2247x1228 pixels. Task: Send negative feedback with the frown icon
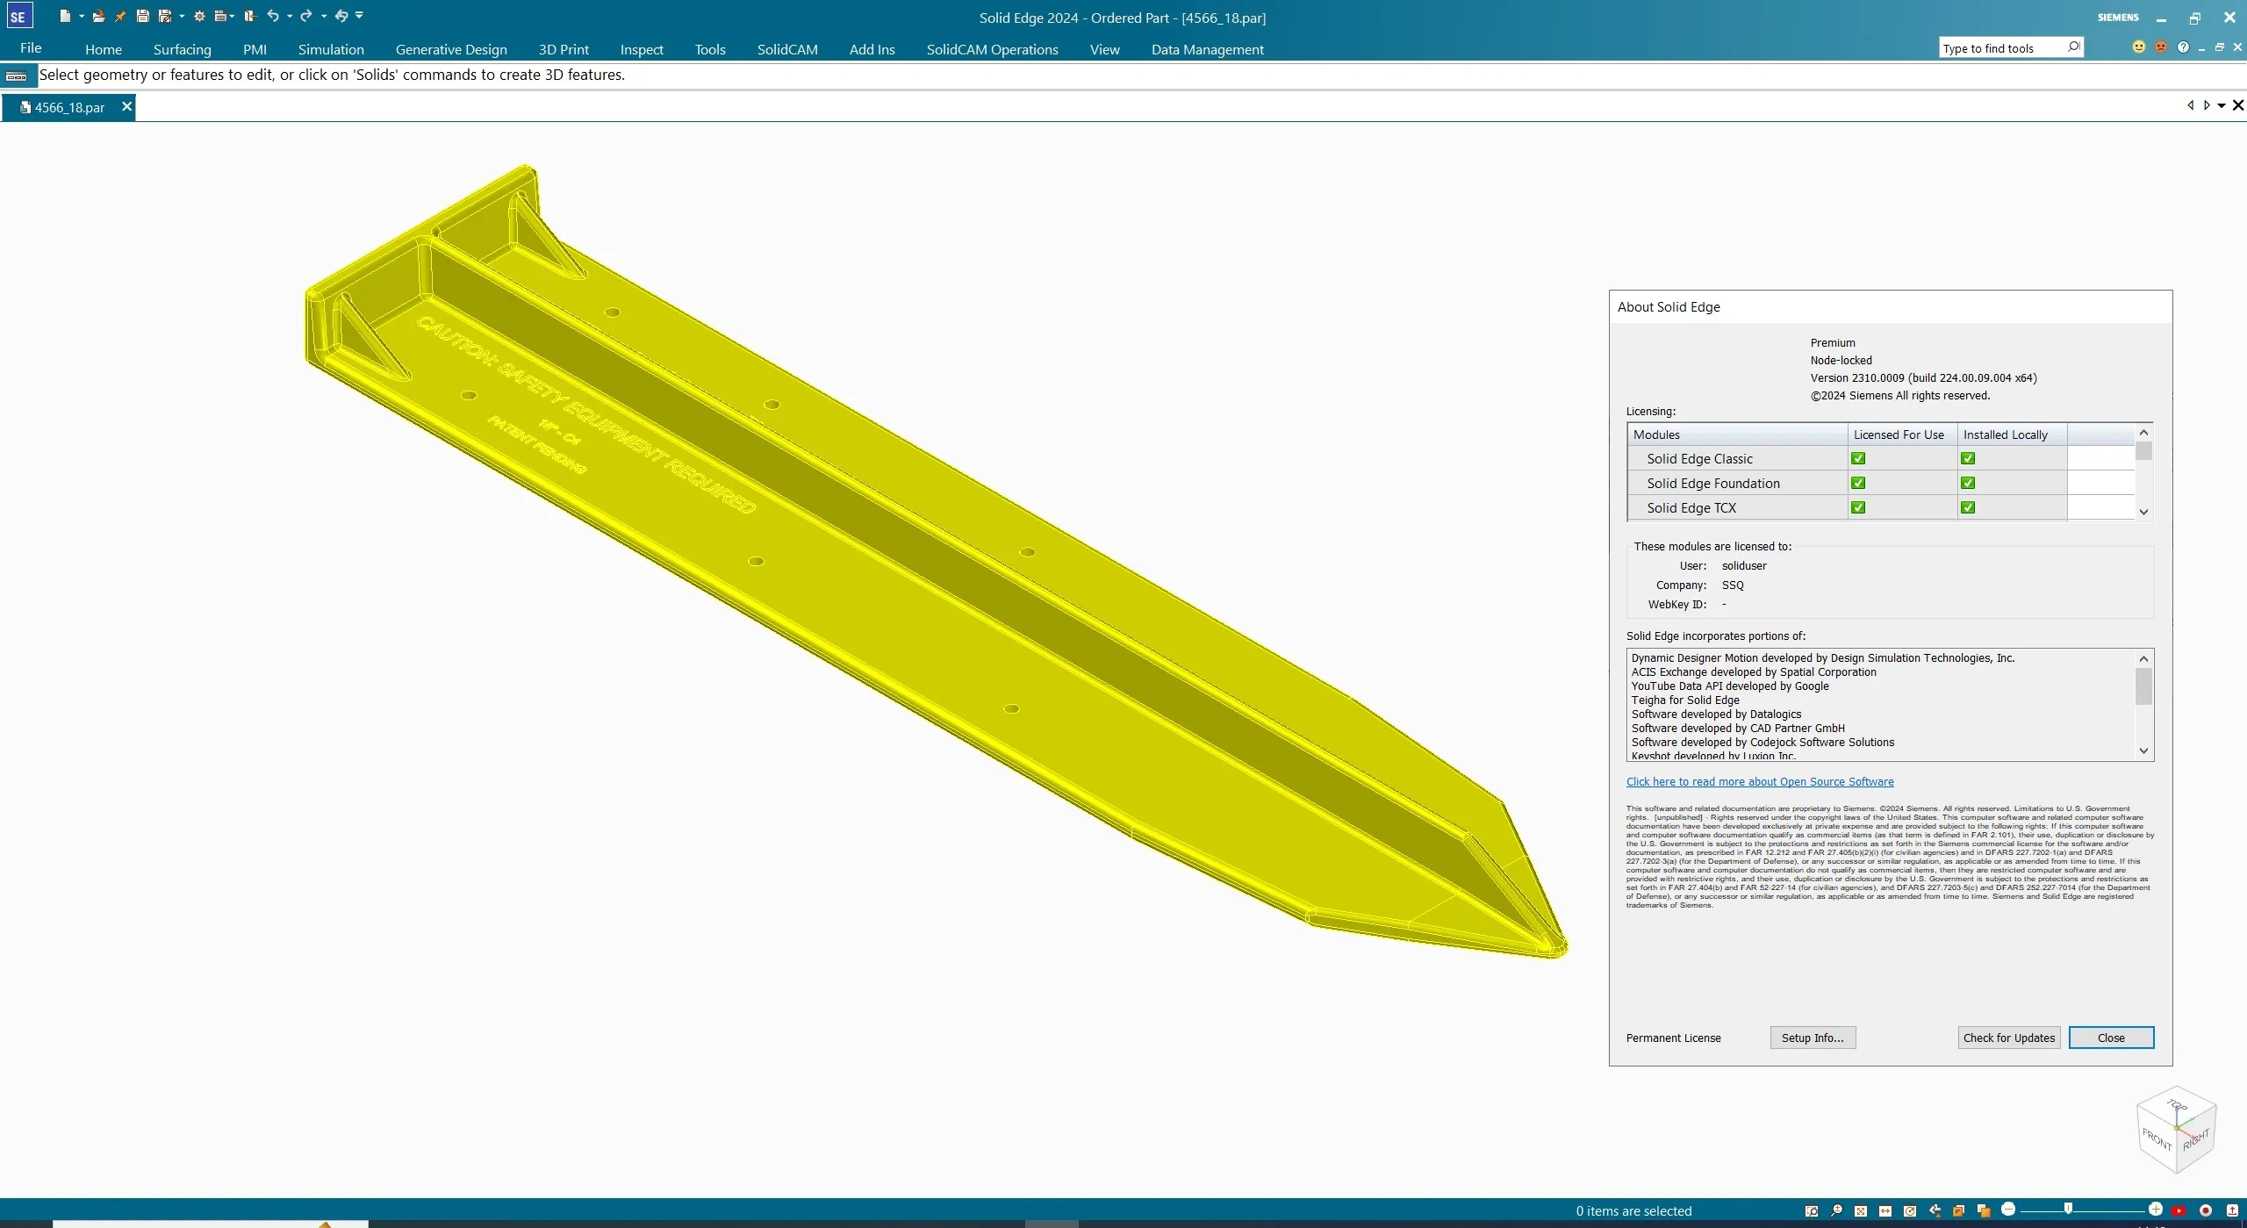(2161, 47)
